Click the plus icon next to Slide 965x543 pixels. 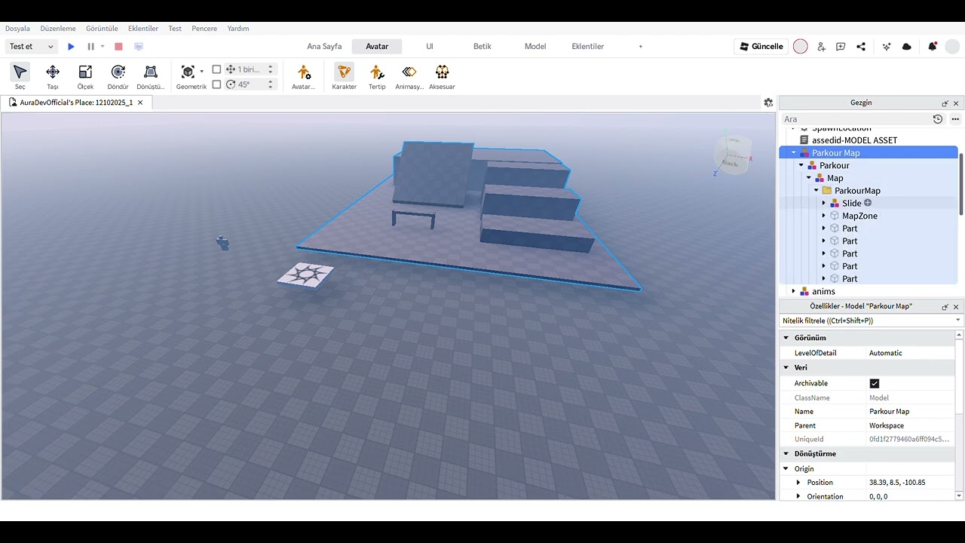pos(868,203)
